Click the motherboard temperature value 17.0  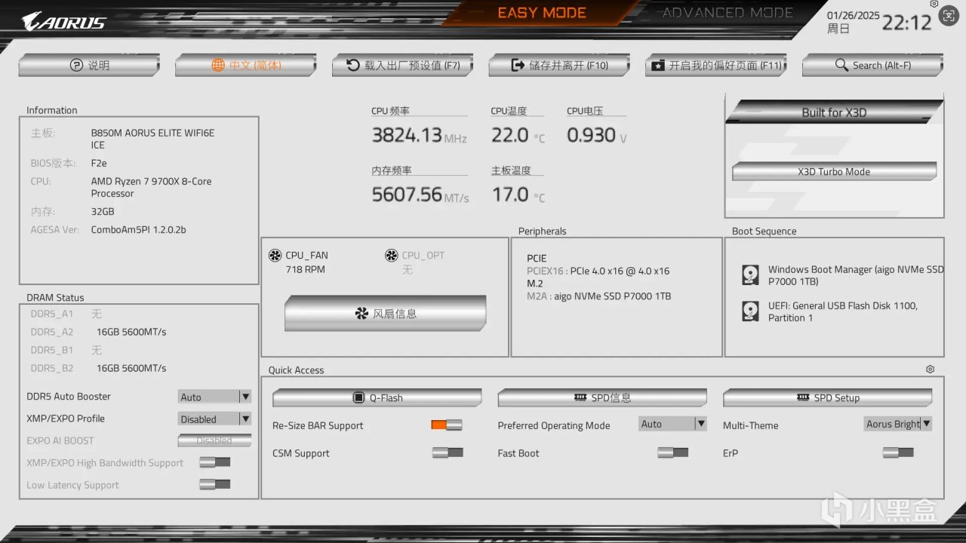tap(510, 195)
